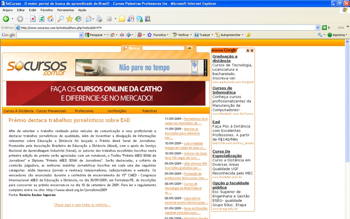Viewport: 350px width, 219px height.
Task: Expand the Pesquisar dropdown arrow
Action: (x=105, y=35)
